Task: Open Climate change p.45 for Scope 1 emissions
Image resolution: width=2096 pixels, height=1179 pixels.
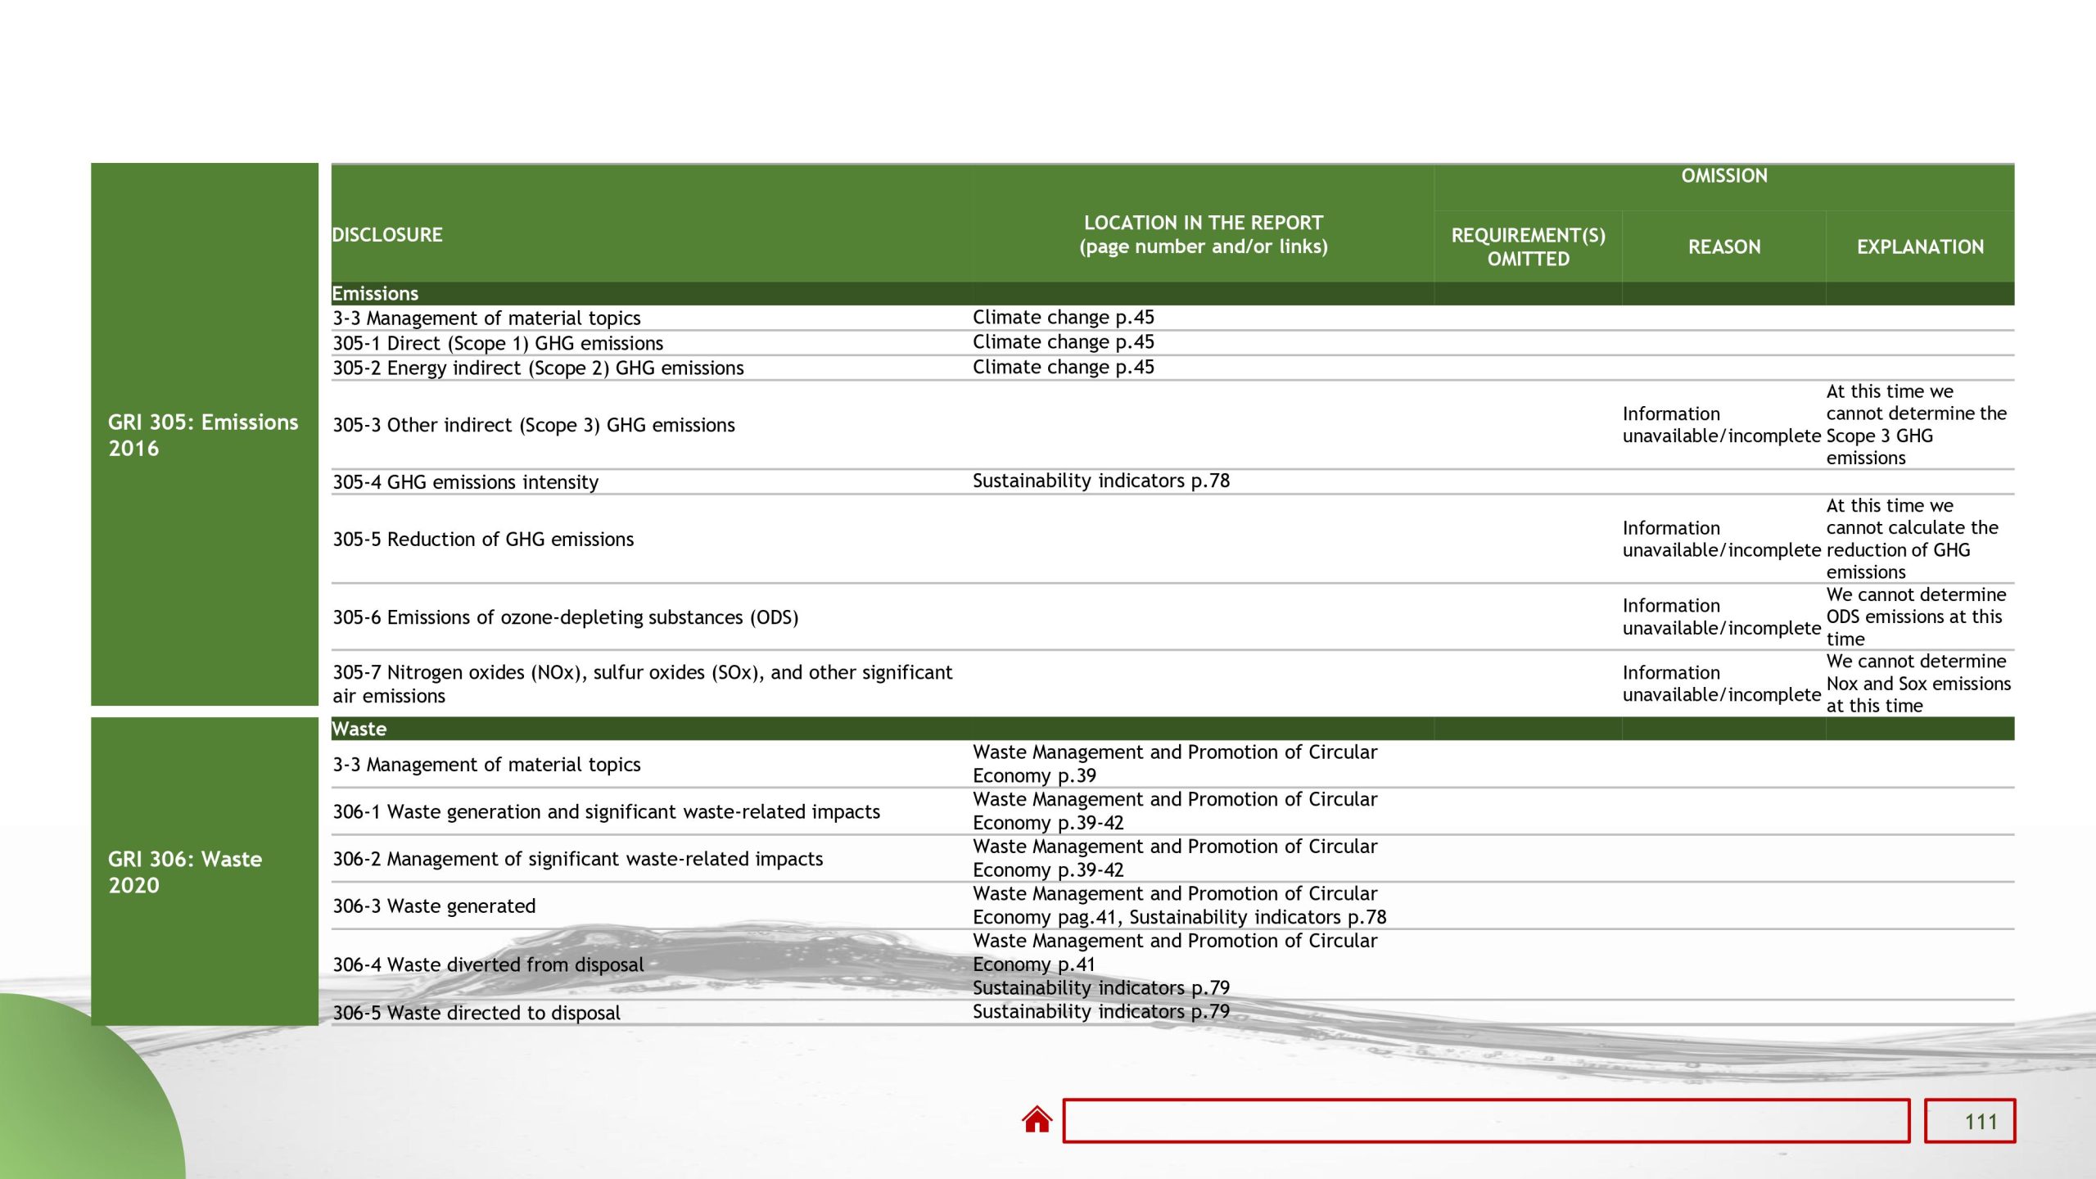Action: click(1063, 342)
